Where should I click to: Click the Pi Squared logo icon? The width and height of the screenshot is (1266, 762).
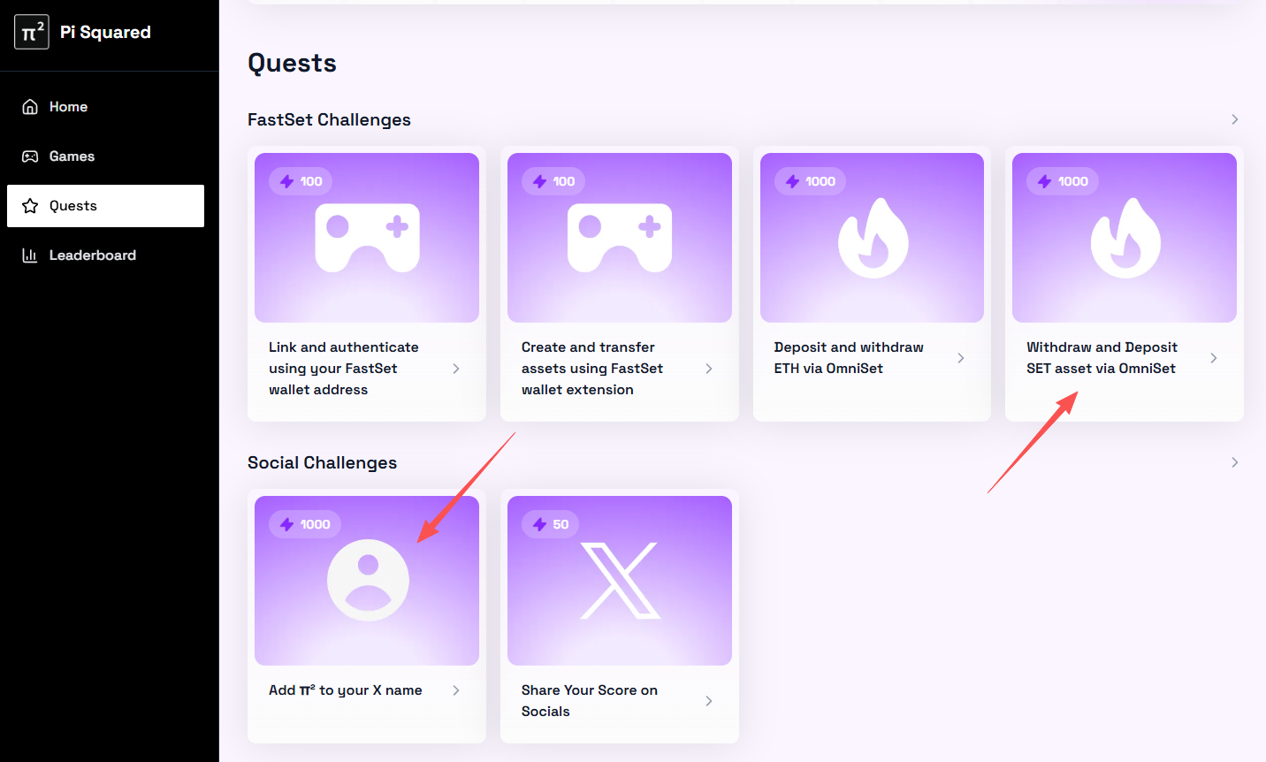[31, 31]
